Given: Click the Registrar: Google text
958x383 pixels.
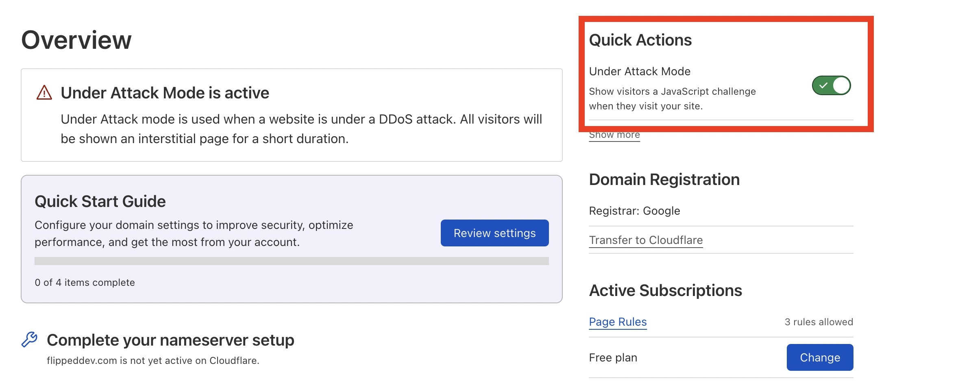Looking at the screenshot, I should point(634,211).
